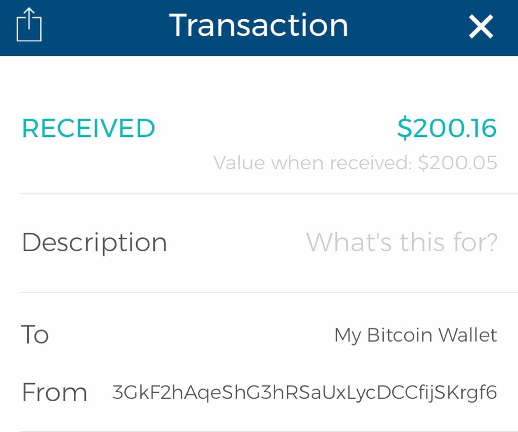
Task: Tap the To row label
Action: click(35, 334)
